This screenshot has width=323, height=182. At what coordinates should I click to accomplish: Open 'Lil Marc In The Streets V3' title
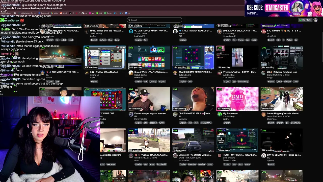pos(195,155)
